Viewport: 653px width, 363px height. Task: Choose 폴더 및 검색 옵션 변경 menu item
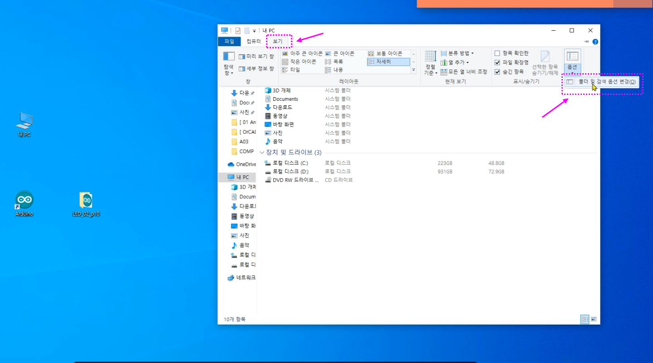click(602, 82)
